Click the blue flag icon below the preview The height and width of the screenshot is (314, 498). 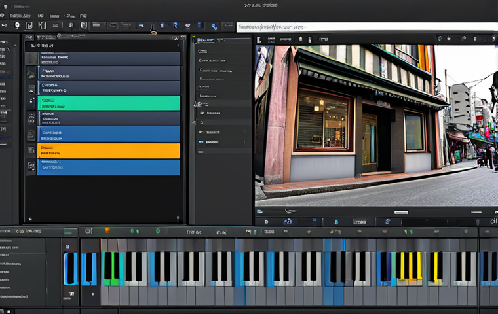(259, 211)
